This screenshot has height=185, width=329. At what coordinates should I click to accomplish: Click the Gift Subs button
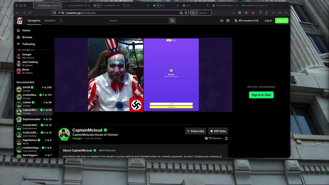click(218, 131)
